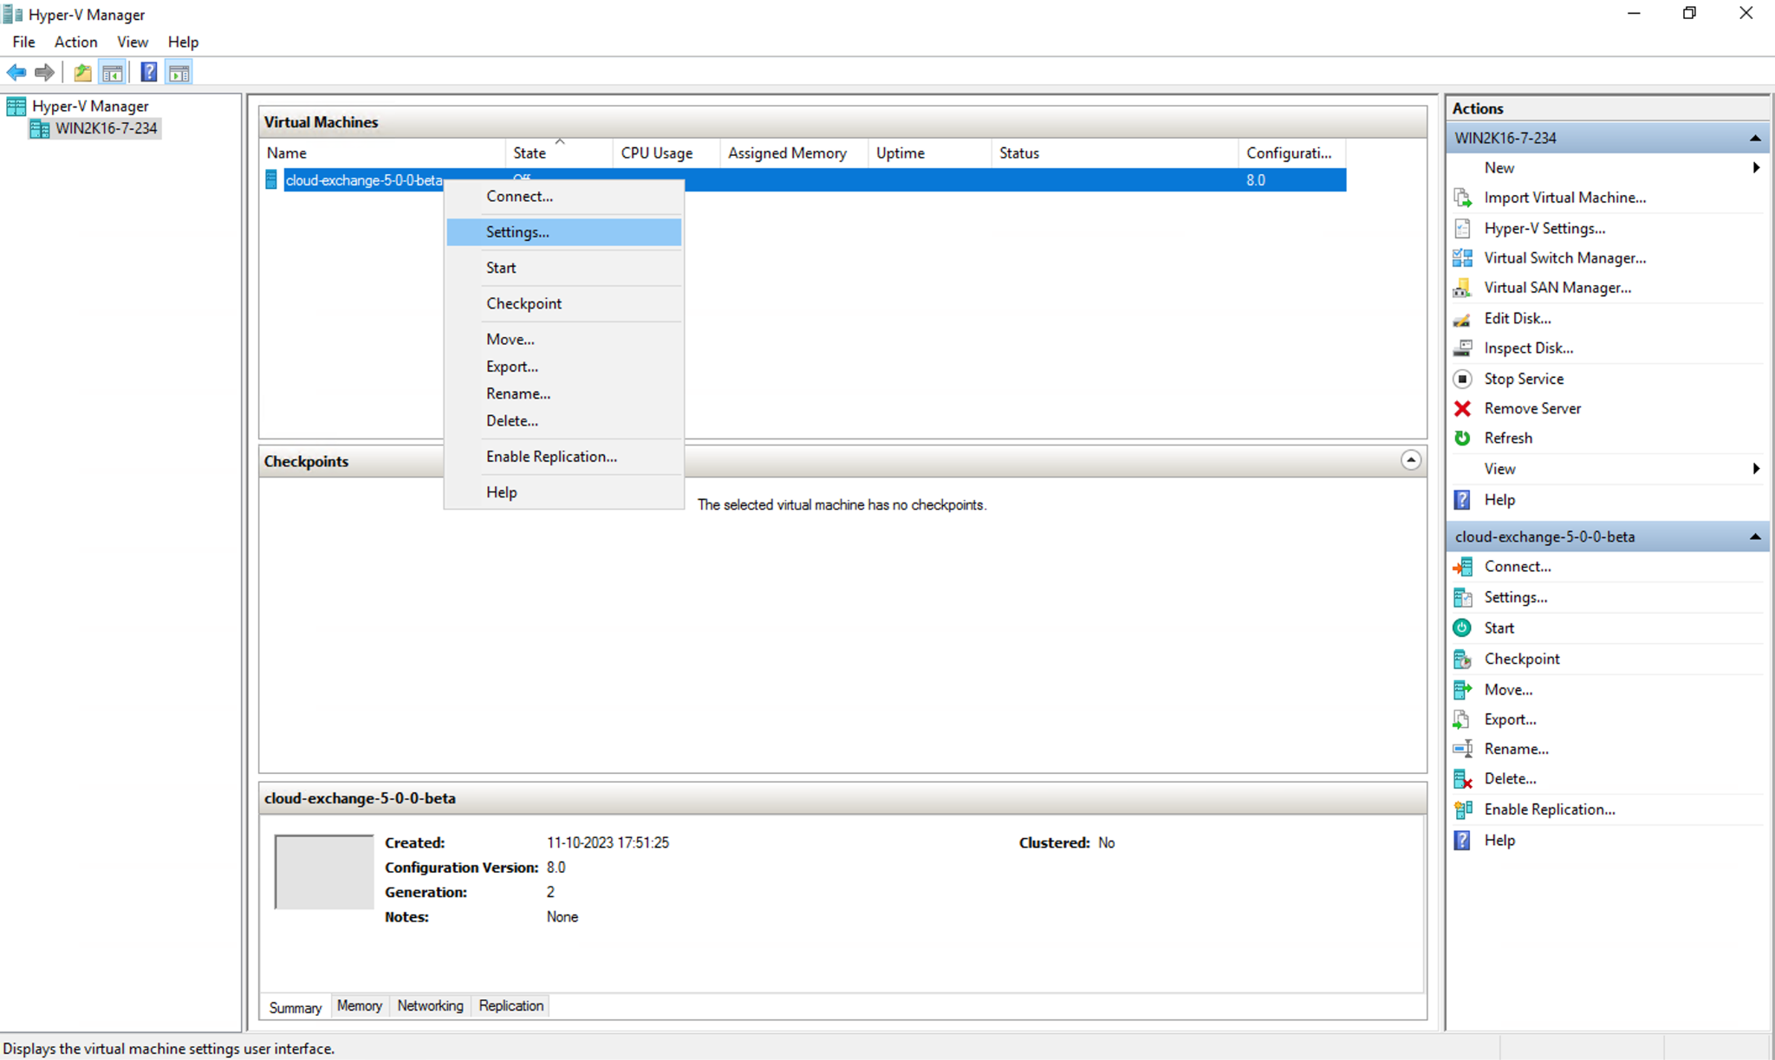
Task: Expand the New submenu arrow
Action: click(1756, 167)
